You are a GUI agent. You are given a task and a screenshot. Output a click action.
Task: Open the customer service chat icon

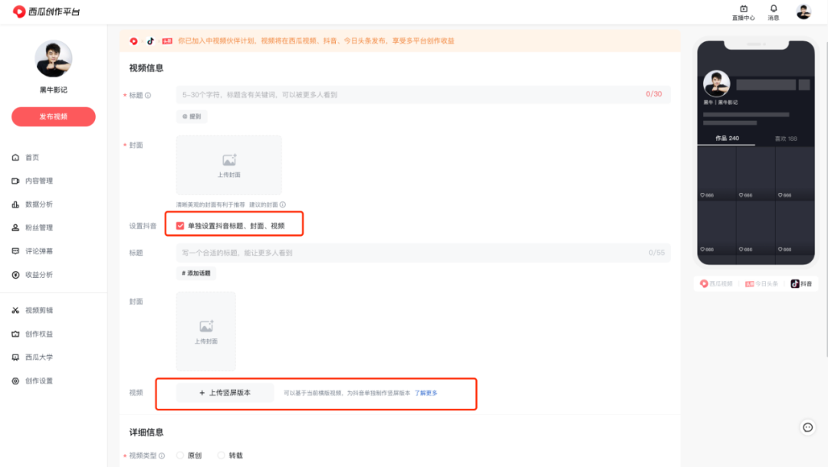[x=808, y=427]
